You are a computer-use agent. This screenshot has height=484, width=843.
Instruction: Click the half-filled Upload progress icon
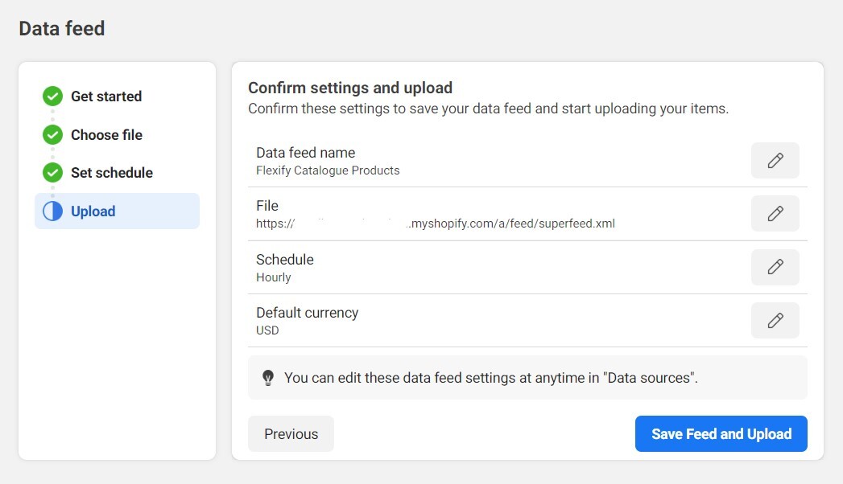pos(52,211)
